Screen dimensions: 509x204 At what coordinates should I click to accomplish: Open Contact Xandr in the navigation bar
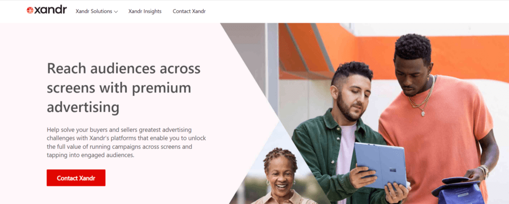point(189,11)
